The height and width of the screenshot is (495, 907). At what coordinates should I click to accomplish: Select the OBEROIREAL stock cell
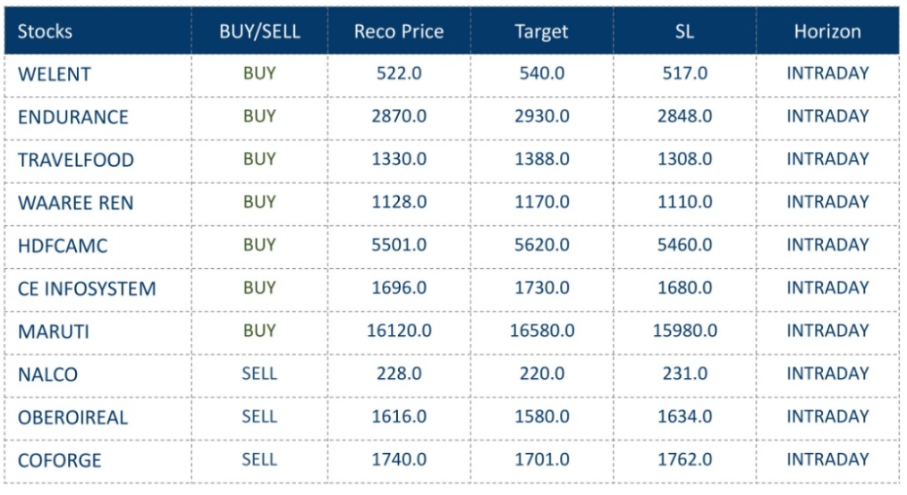click(72, 417)
